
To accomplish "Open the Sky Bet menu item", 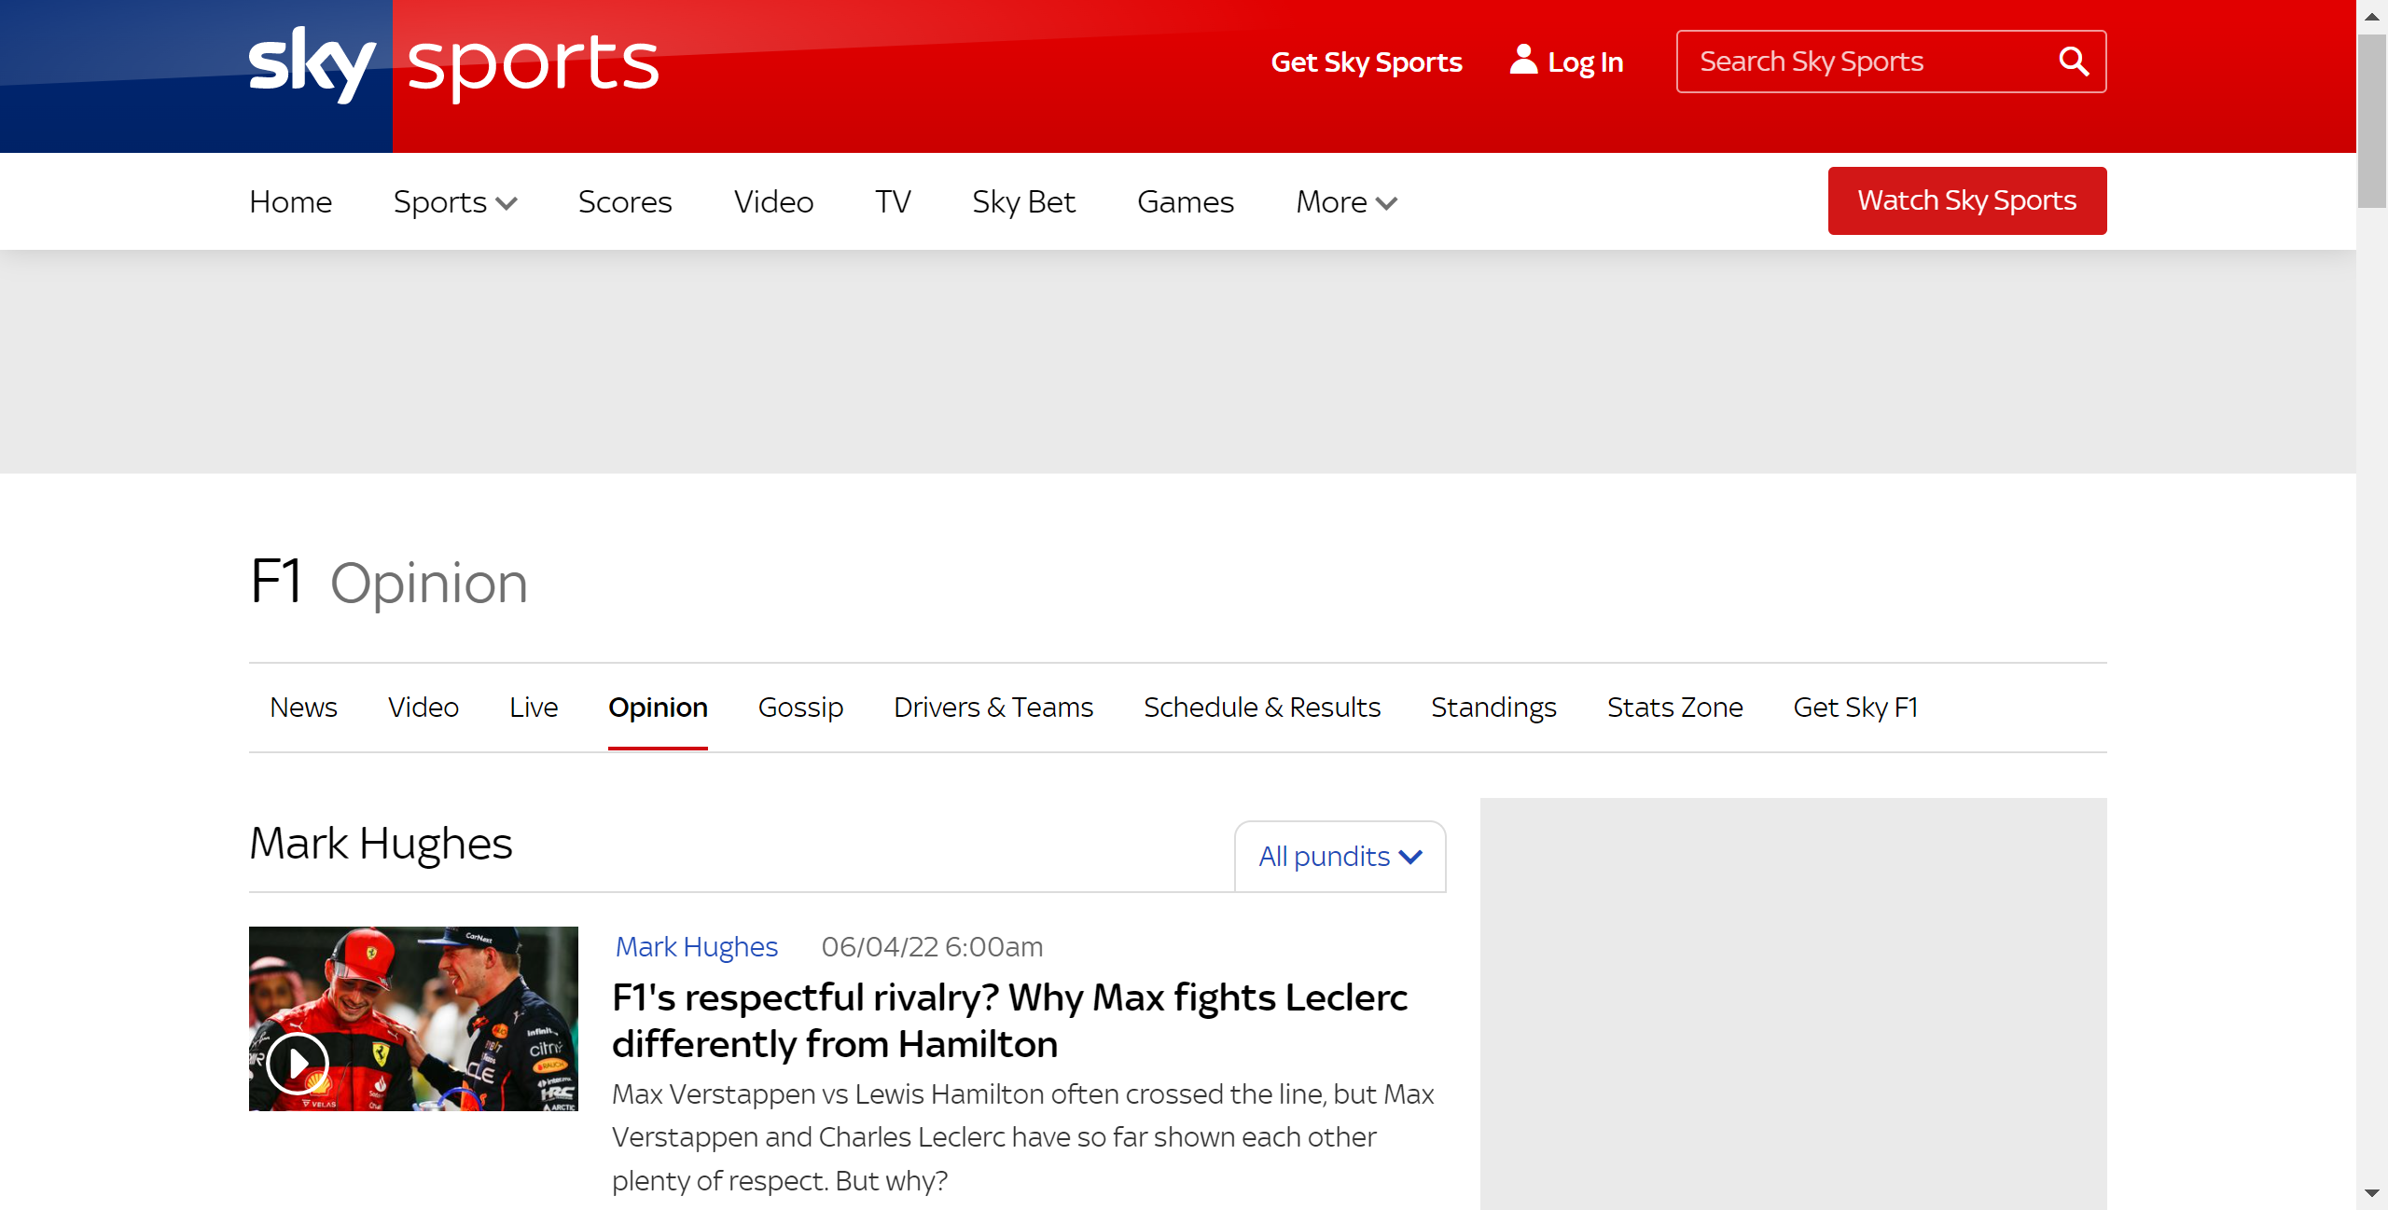I will [x=1023, y=202].
